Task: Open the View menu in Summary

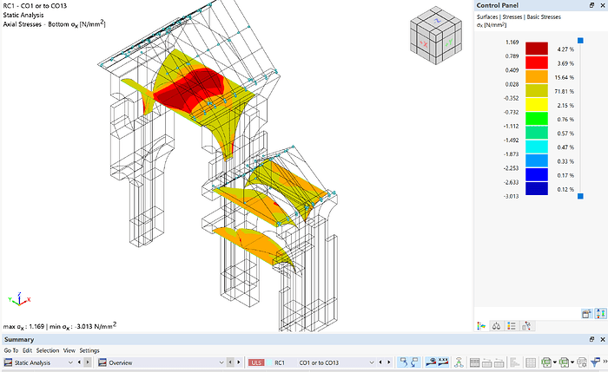Action: pos(69,350)
